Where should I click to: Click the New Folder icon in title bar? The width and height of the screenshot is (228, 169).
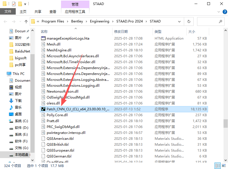(20, 4)
